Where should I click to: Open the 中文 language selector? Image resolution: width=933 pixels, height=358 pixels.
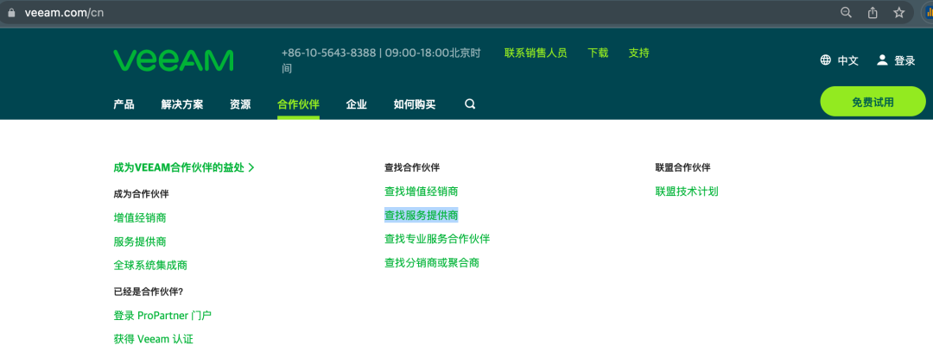pyautogui.click(x=848, y=60)
